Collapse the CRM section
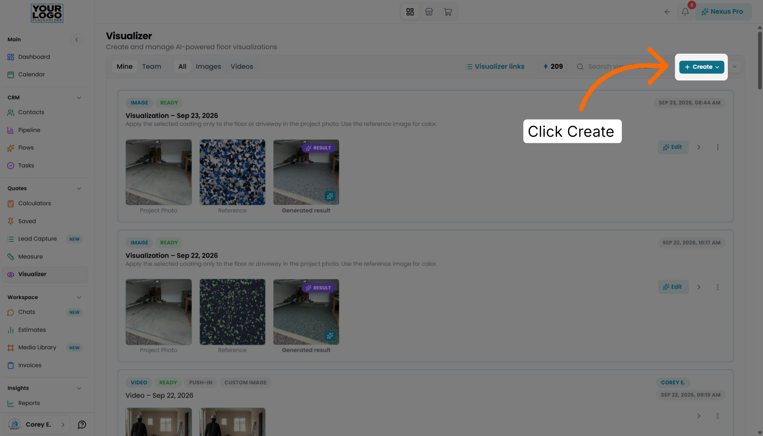763x436 pixels. [79, 98]
